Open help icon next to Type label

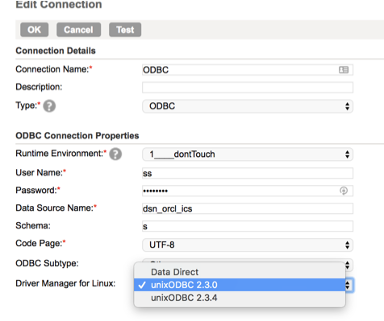point(49,106)
